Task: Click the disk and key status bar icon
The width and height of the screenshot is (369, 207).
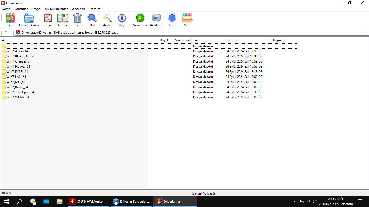Action: point(6,193)
